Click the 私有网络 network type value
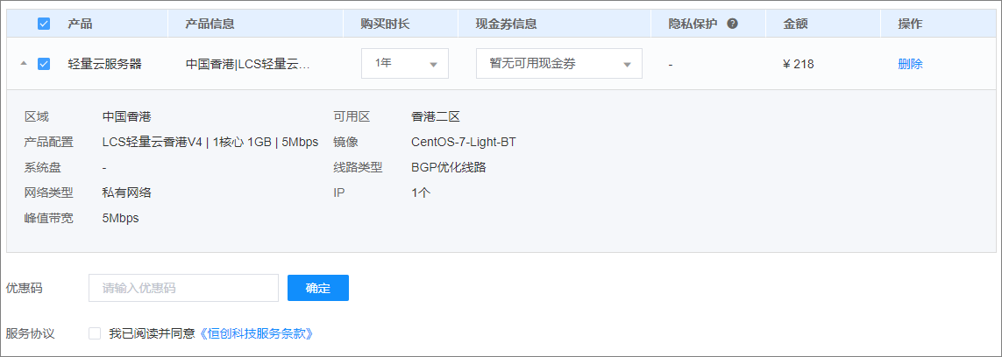Screen dimensions: 1002x357 coord(126,192)
